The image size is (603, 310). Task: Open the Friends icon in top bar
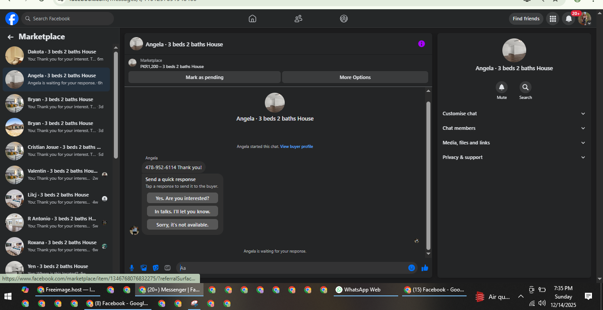click(298, 19)
